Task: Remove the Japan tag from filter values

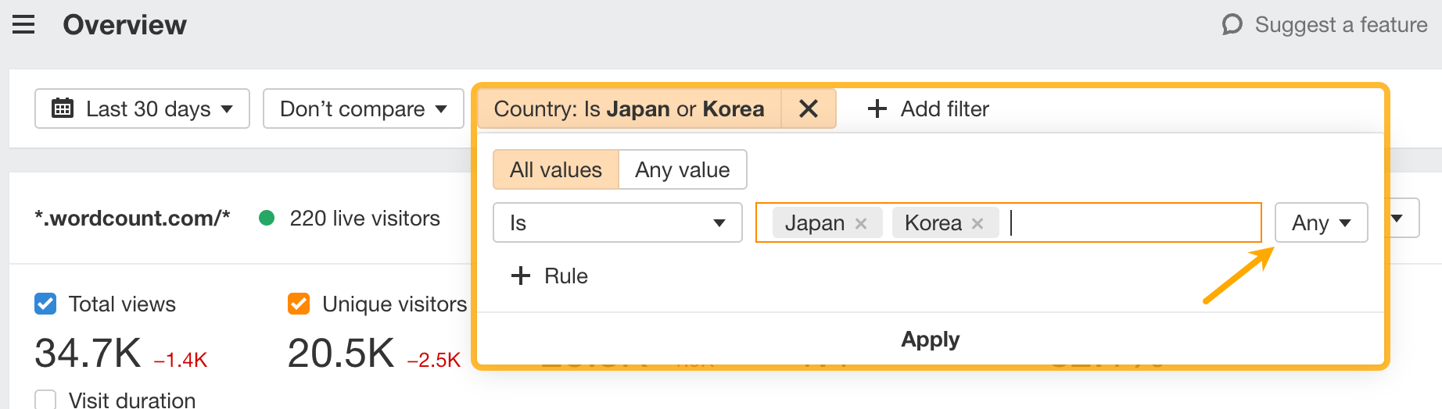Action: click(x=861, y=223)
